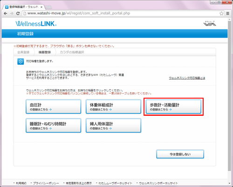
Task: Open the 特定商取引法上の表示 footer link
Action: click(x=79, y=183)
